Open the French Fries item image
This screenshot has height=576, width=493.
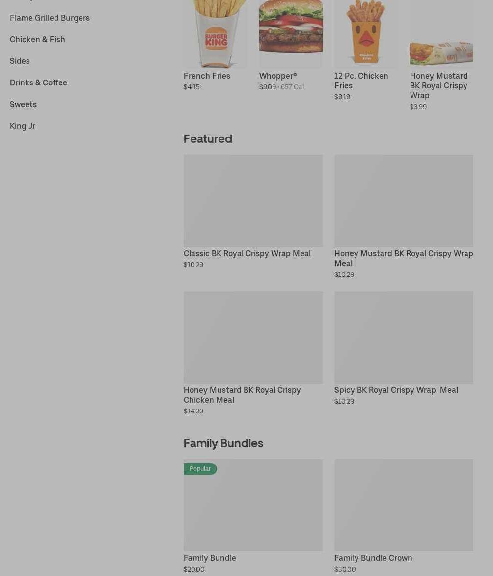pos(215,34)
